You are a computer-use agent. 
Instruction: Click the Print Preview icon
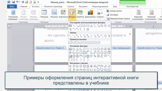coord(34,2)
